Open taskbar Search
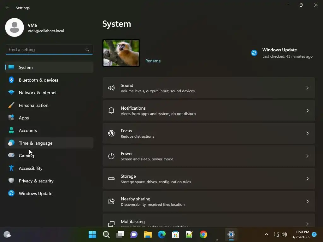The image size is (323, 242). pos(106,234)
